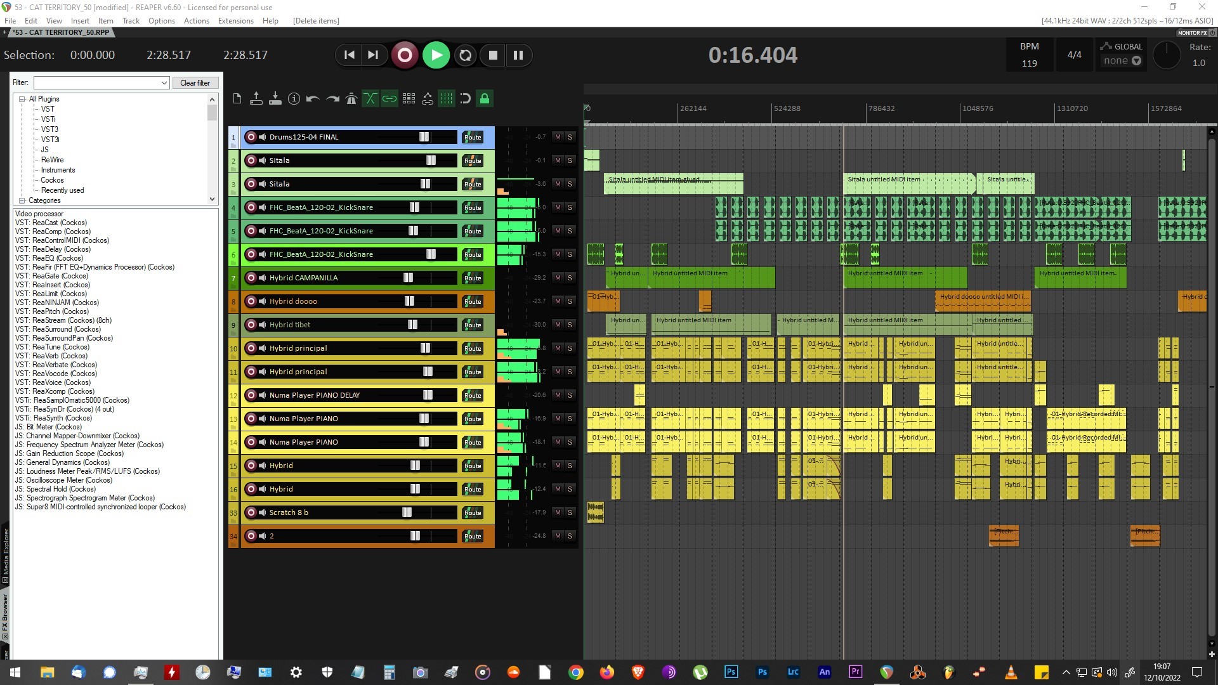The image size is (1218, 685).
Task: Arm record on the Hybrid CAMPANILLA track
Action: [251, 278]
